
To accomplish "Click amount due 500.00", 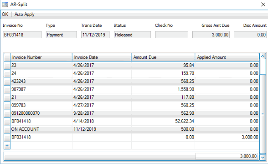I will pyautogui.click(x=163, y=129).
